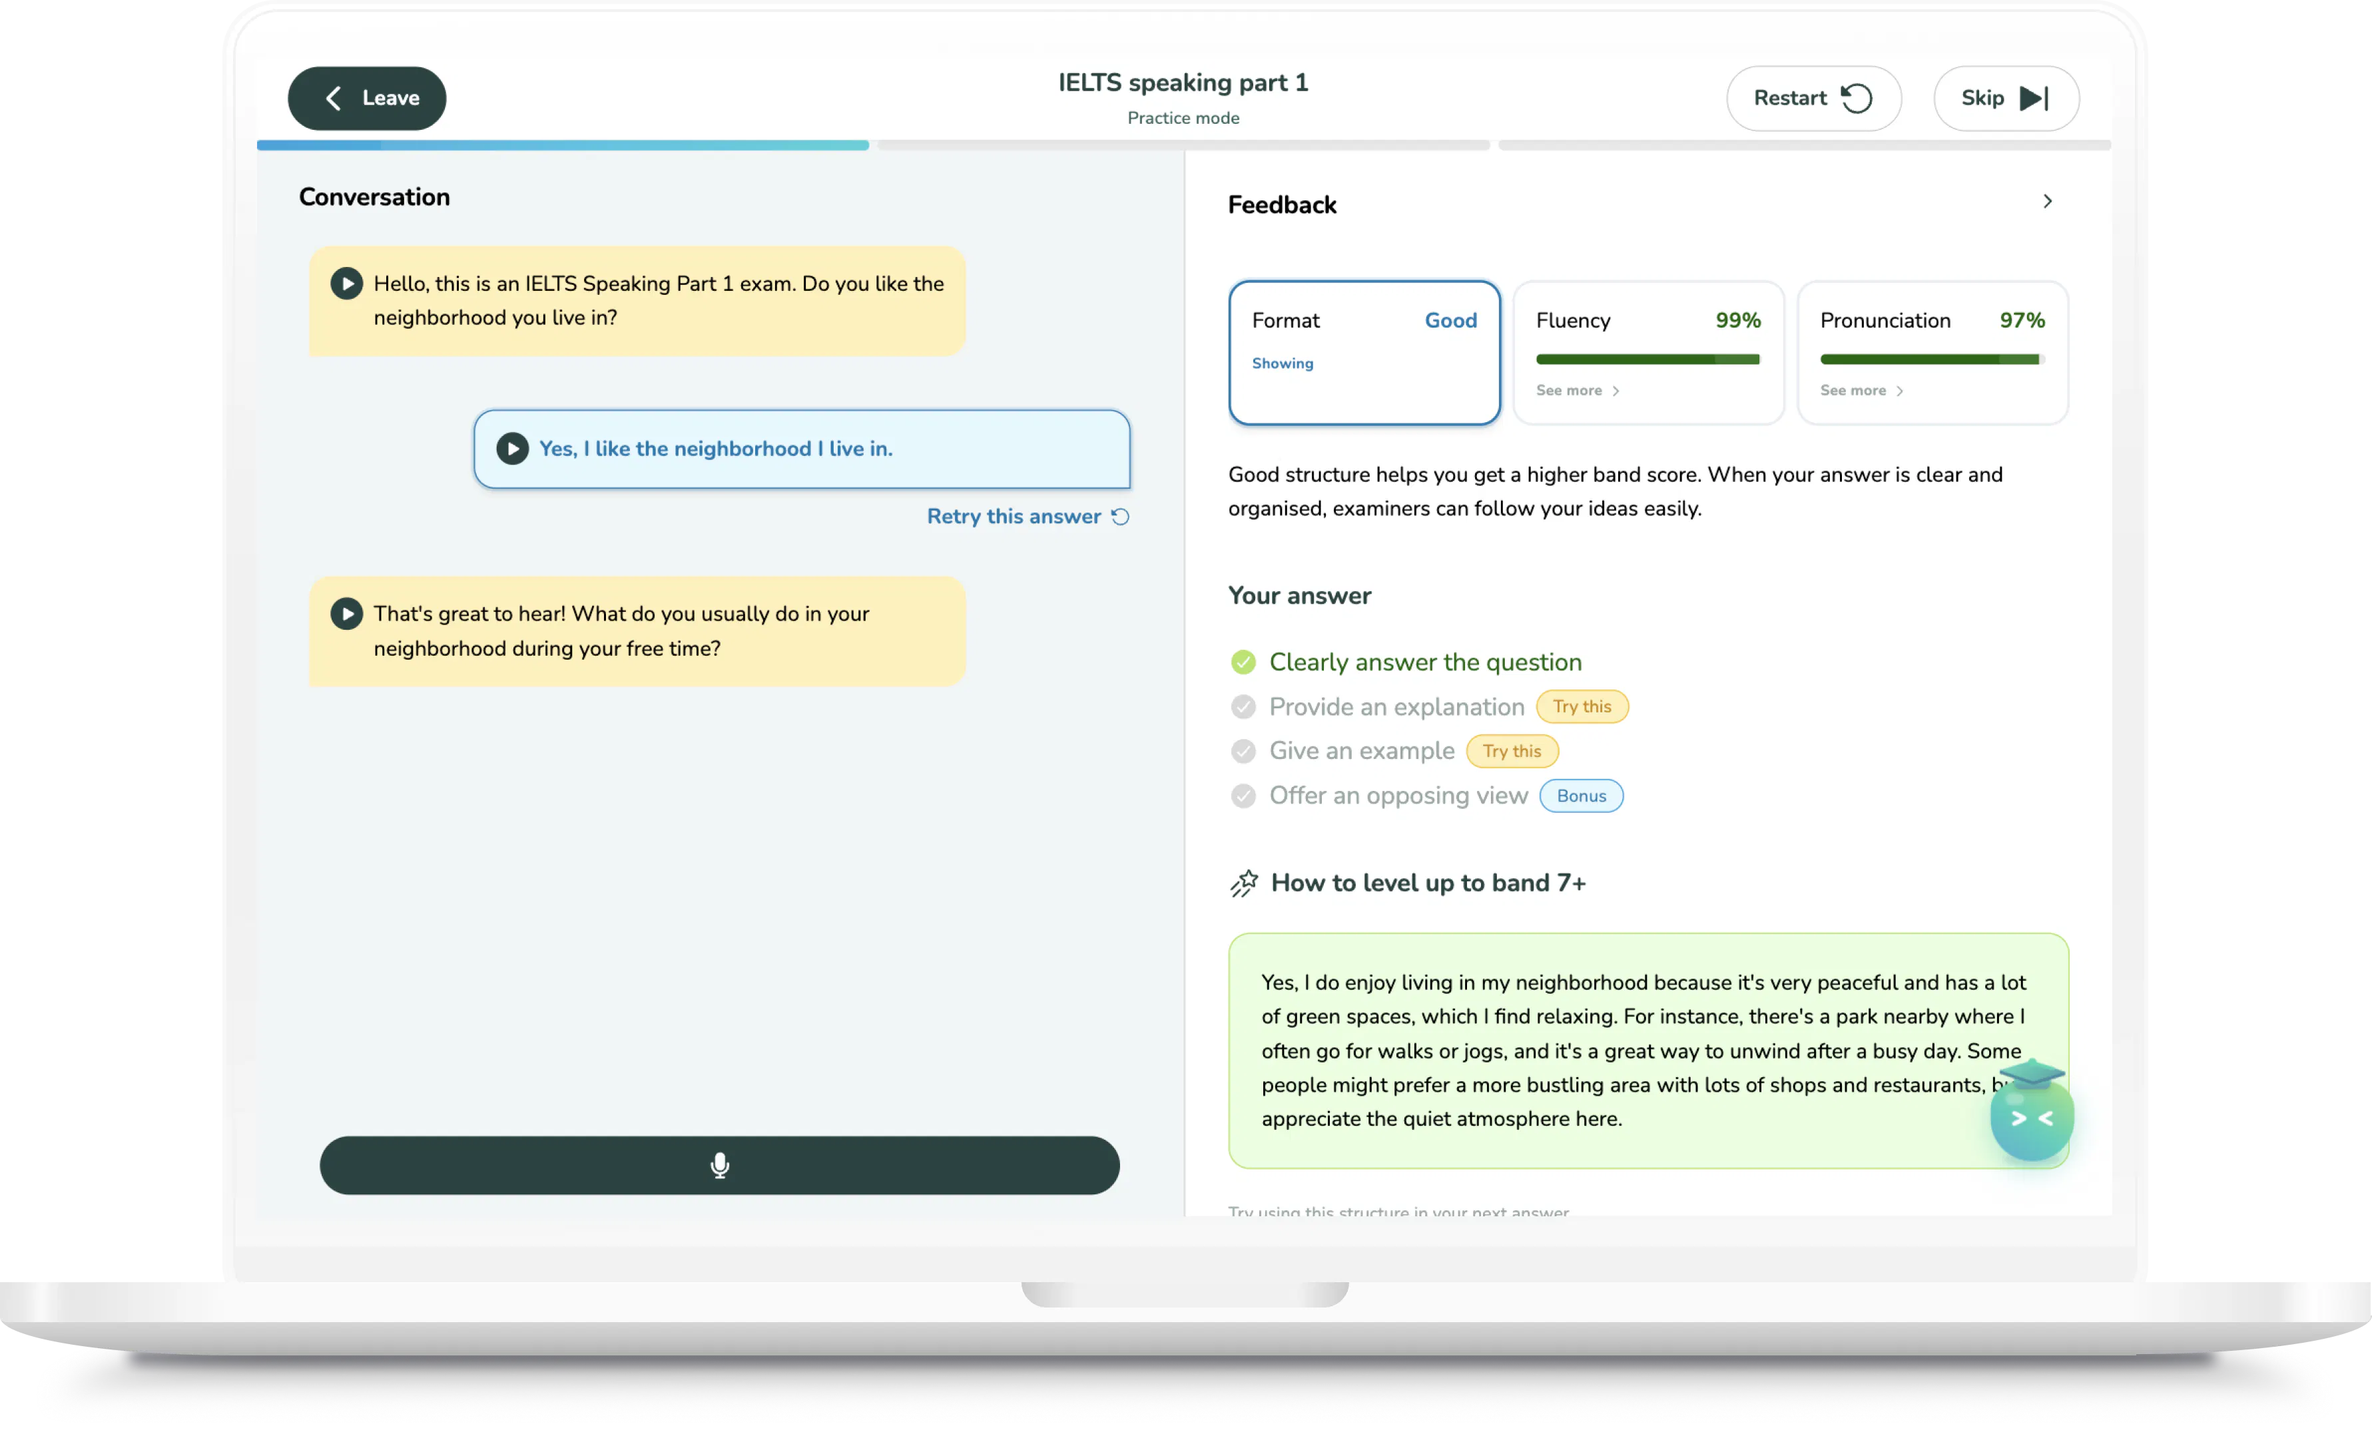
Task: Click the 'Conversation' heading
Action: [x=374, y=197]
